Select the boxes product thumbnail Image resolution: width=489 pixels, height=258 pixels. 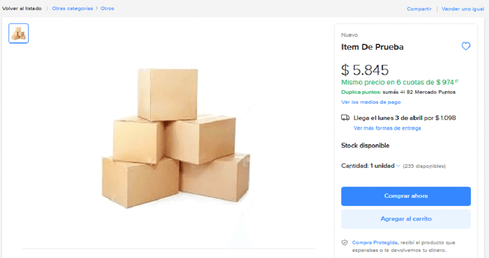tap(19, 33)
